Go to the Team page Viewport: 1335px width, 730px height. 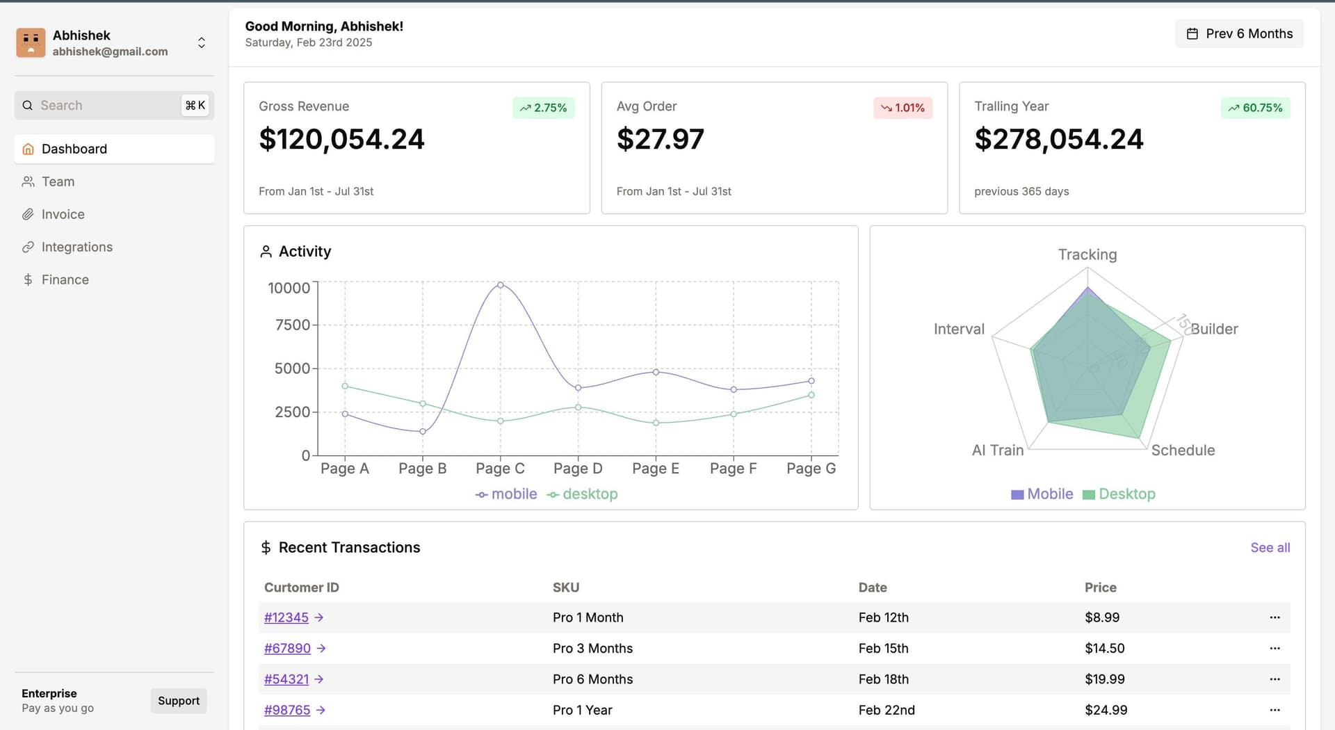58,181
